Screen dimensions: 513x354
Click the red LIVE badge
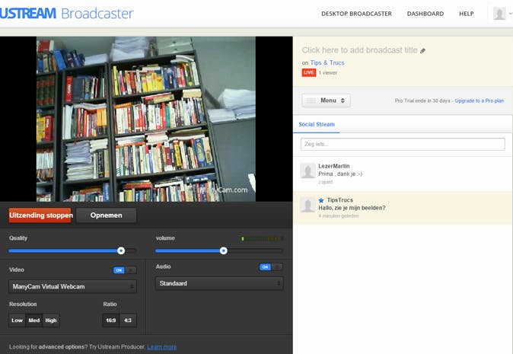308,73
